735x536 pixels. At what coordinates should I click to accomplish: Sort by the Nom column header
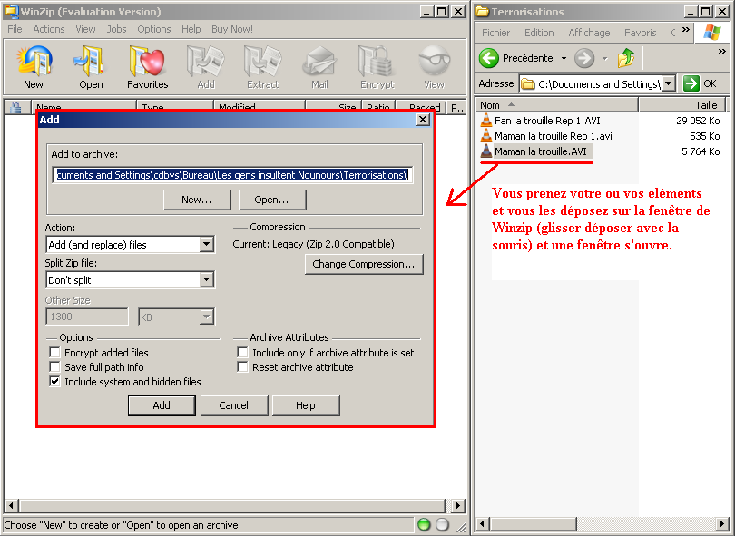(x=557, y=105)
